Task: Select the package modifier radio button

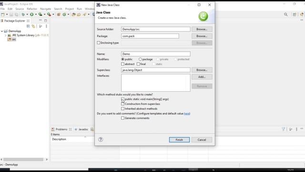Action: coord(140,59)
